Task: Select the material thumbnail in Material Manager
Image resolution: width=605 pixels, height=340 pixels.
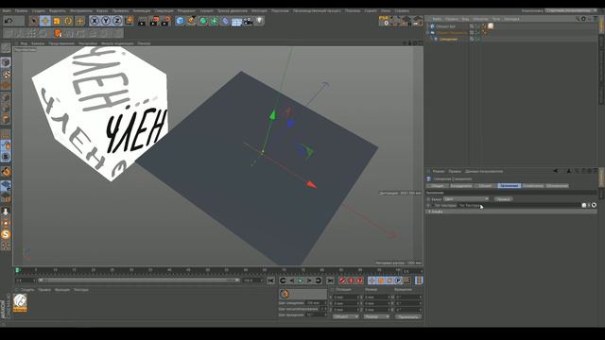Action: coord(20,302)
